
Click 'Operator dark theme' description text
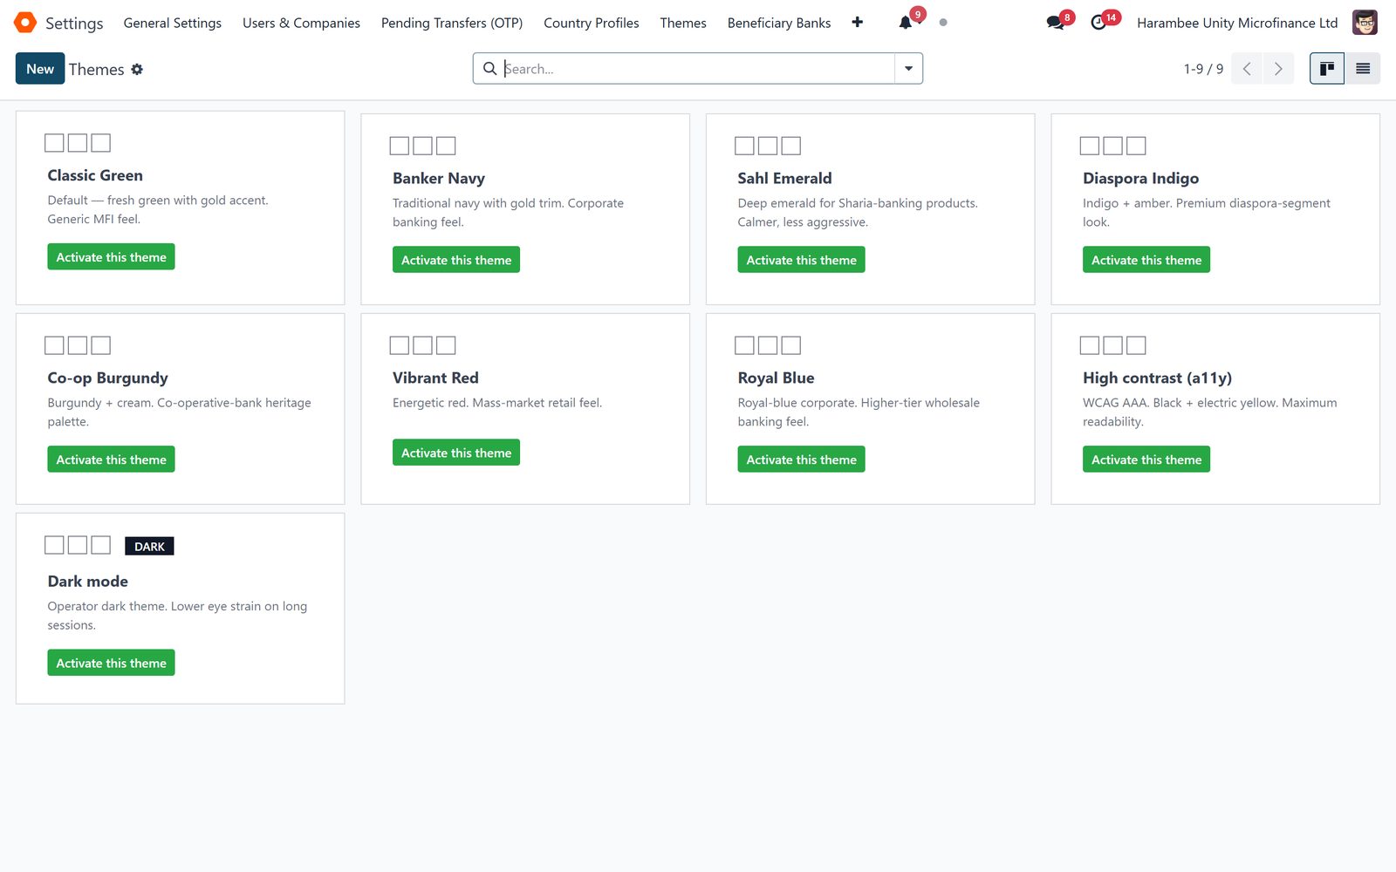(177, 616)
